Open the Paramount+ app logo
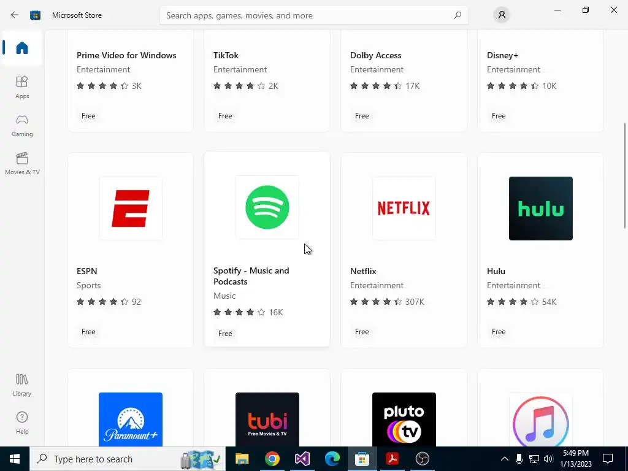The image size is (628, 471). pyautogui.click(x=131, y=419)
